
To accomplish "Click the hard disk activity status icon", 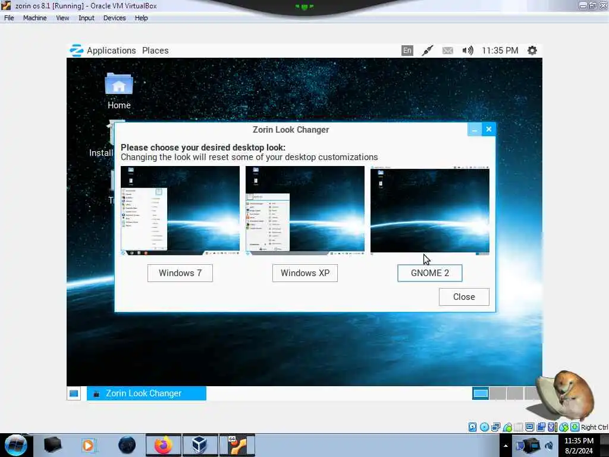I will 472,427.
